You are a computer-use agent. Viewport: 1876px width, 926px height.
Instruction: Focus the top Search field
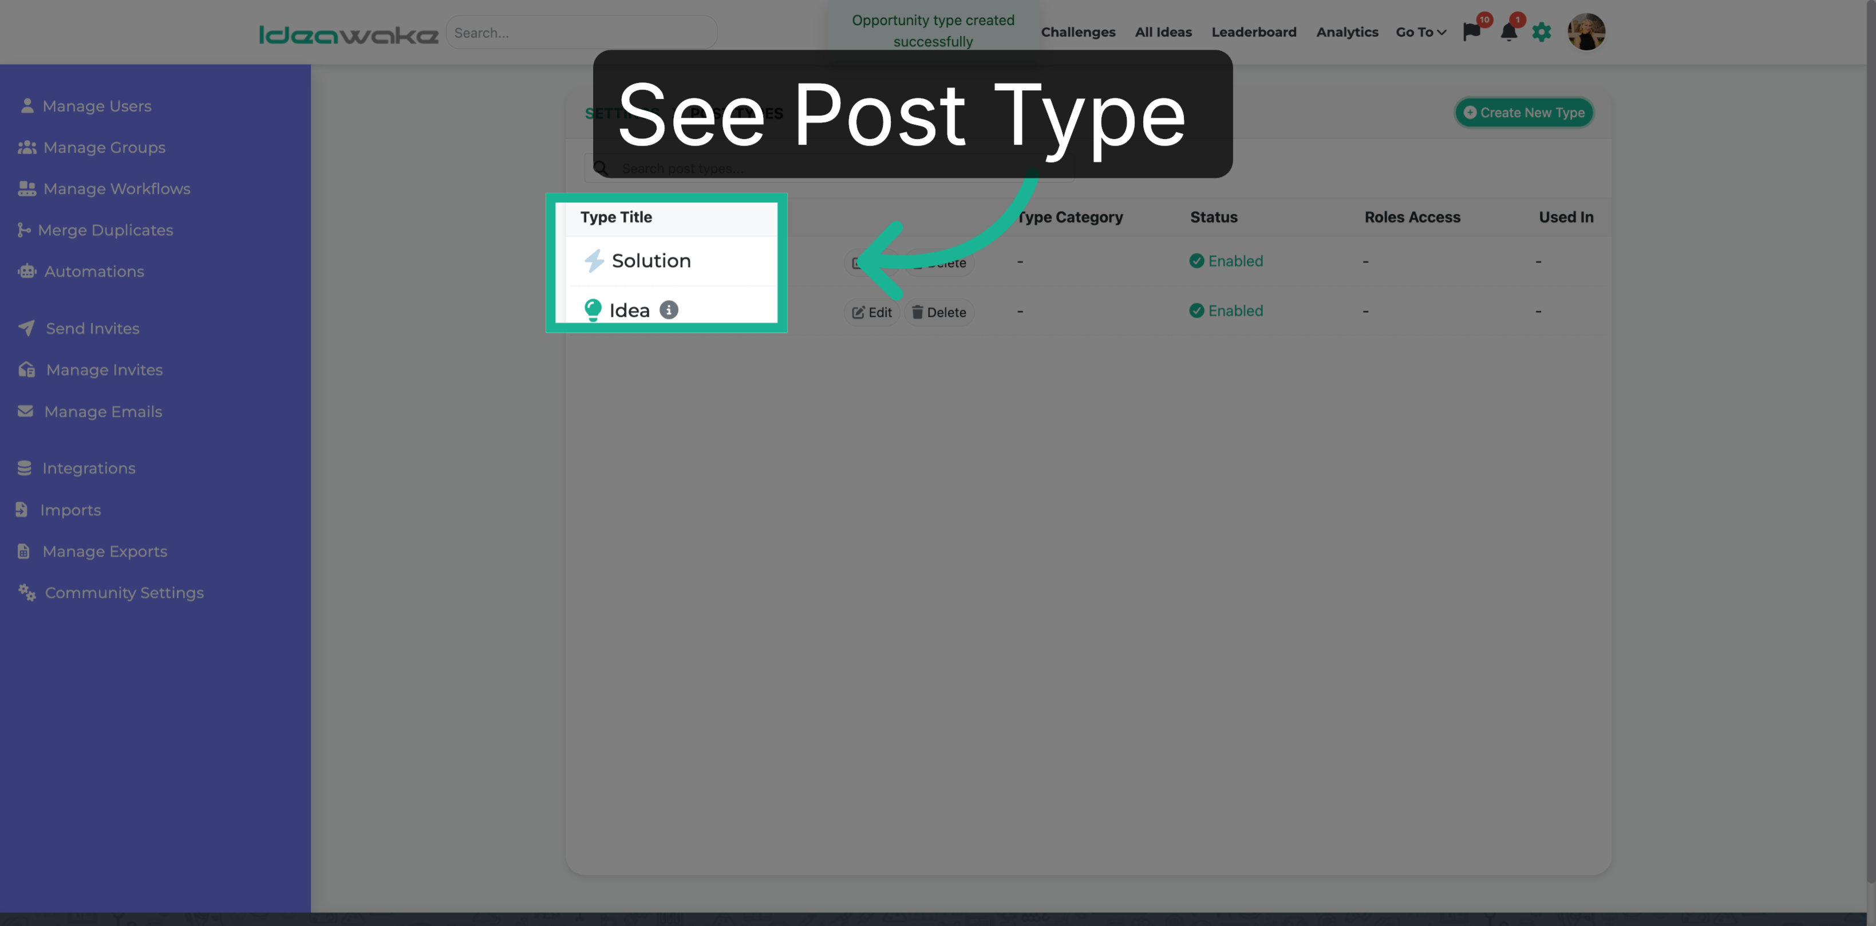pos(581,33)
